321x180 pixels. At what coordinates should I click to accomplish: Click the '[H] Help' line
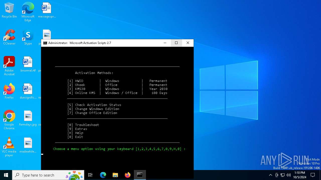coord(75,133)
